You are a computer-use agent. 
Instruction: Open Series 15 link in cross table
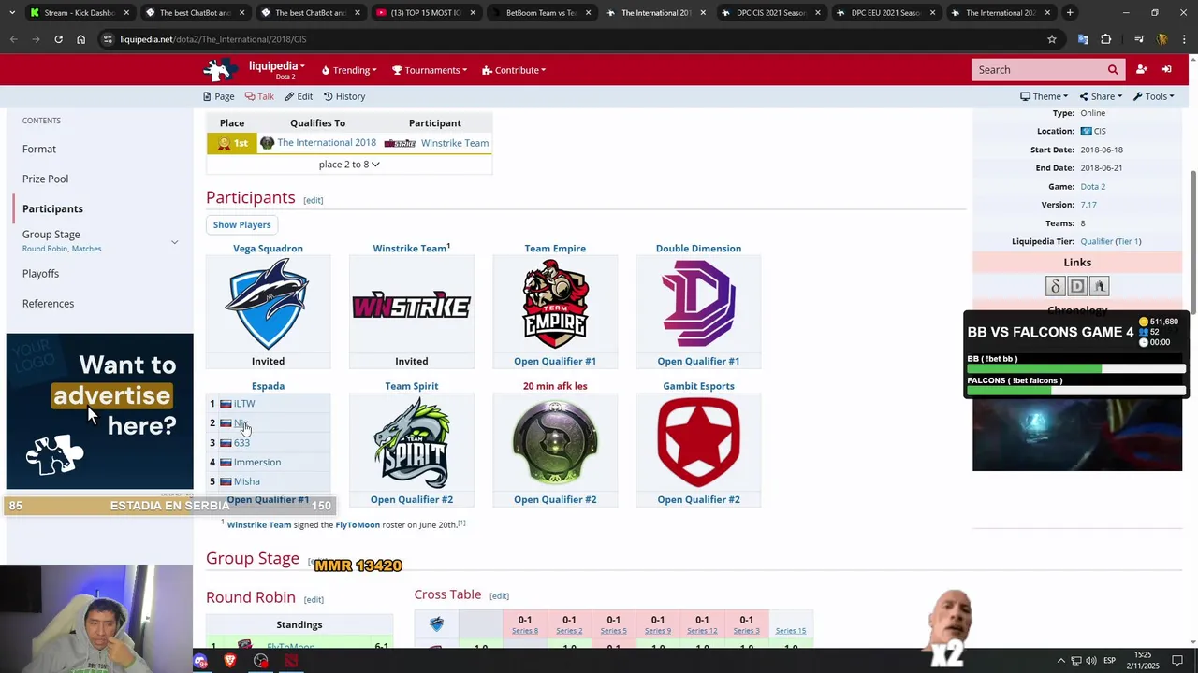tap(790, 631)
